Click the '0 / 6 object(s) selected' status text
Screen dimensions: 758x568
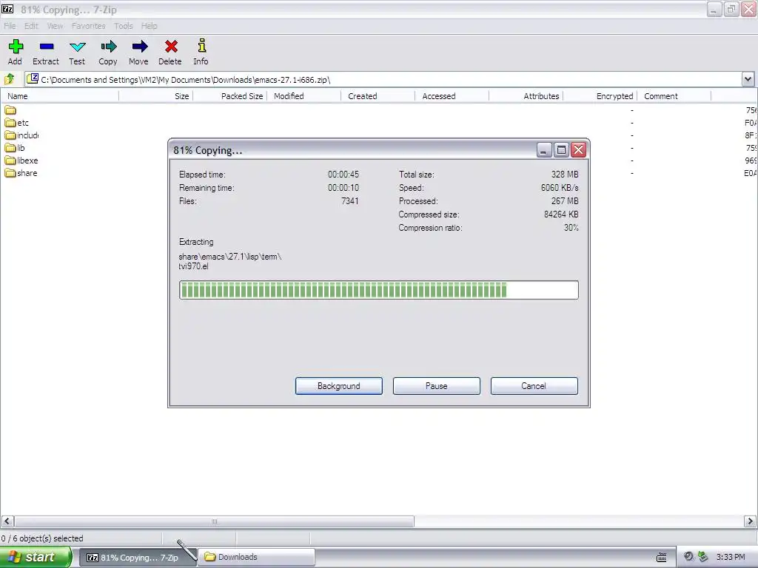[x=42, y=538]
